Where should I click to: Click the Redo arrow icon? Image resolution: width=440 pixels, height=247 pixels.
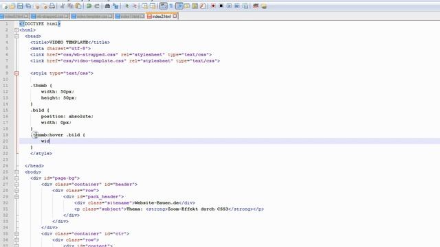[x=97, y=6]
